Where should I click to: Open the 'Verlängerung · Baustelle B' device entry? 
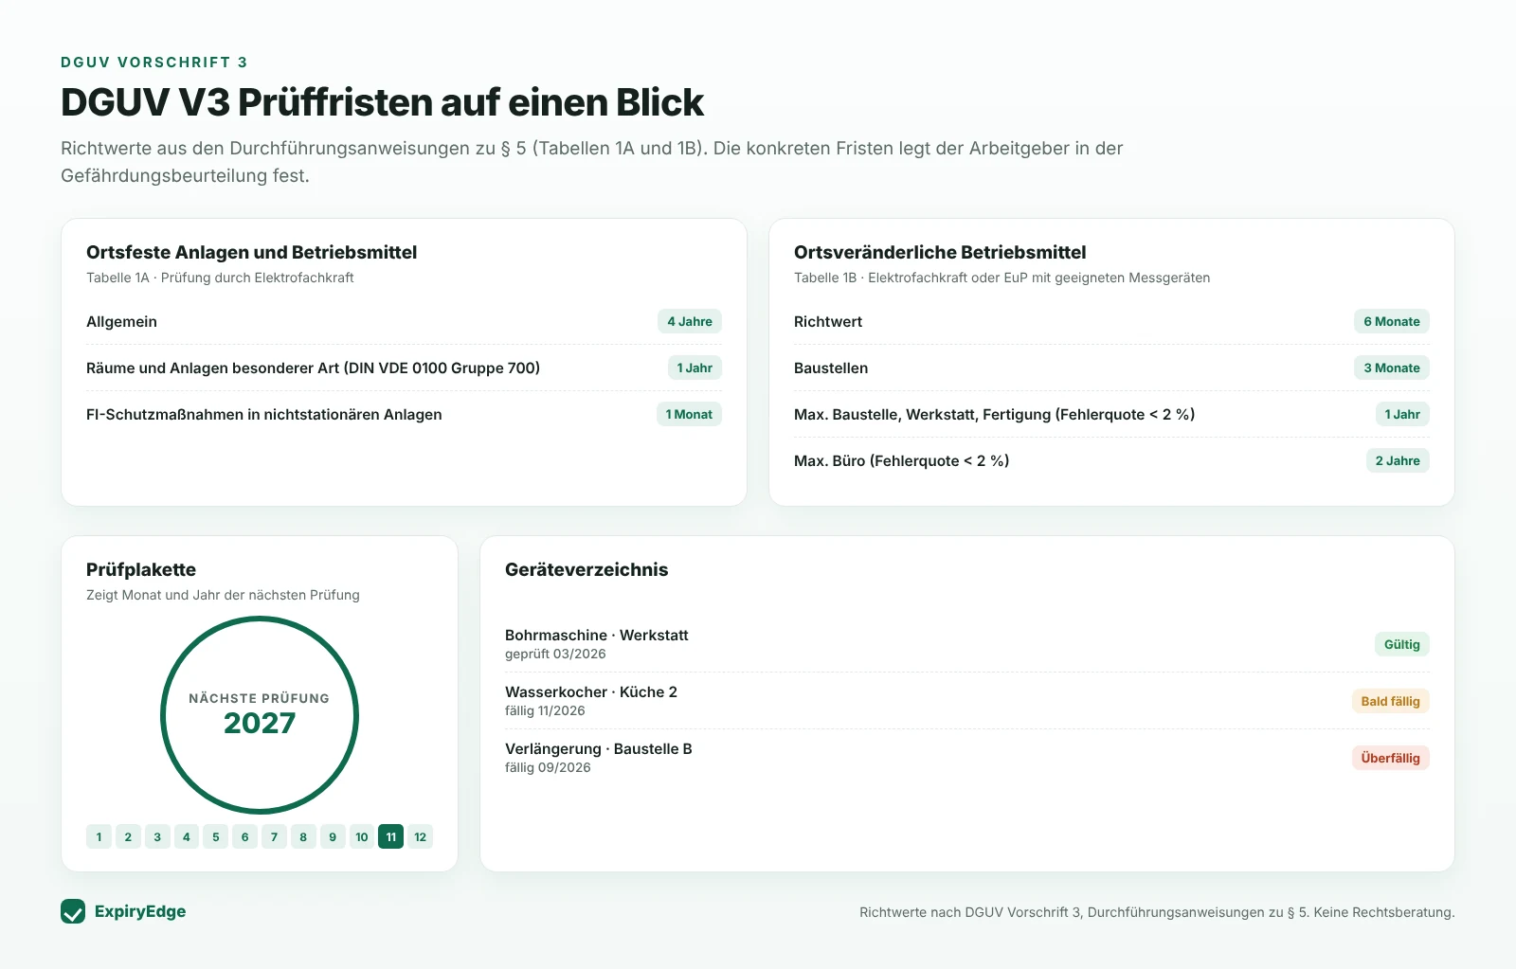pyautogui.click(x=967, y=758)
